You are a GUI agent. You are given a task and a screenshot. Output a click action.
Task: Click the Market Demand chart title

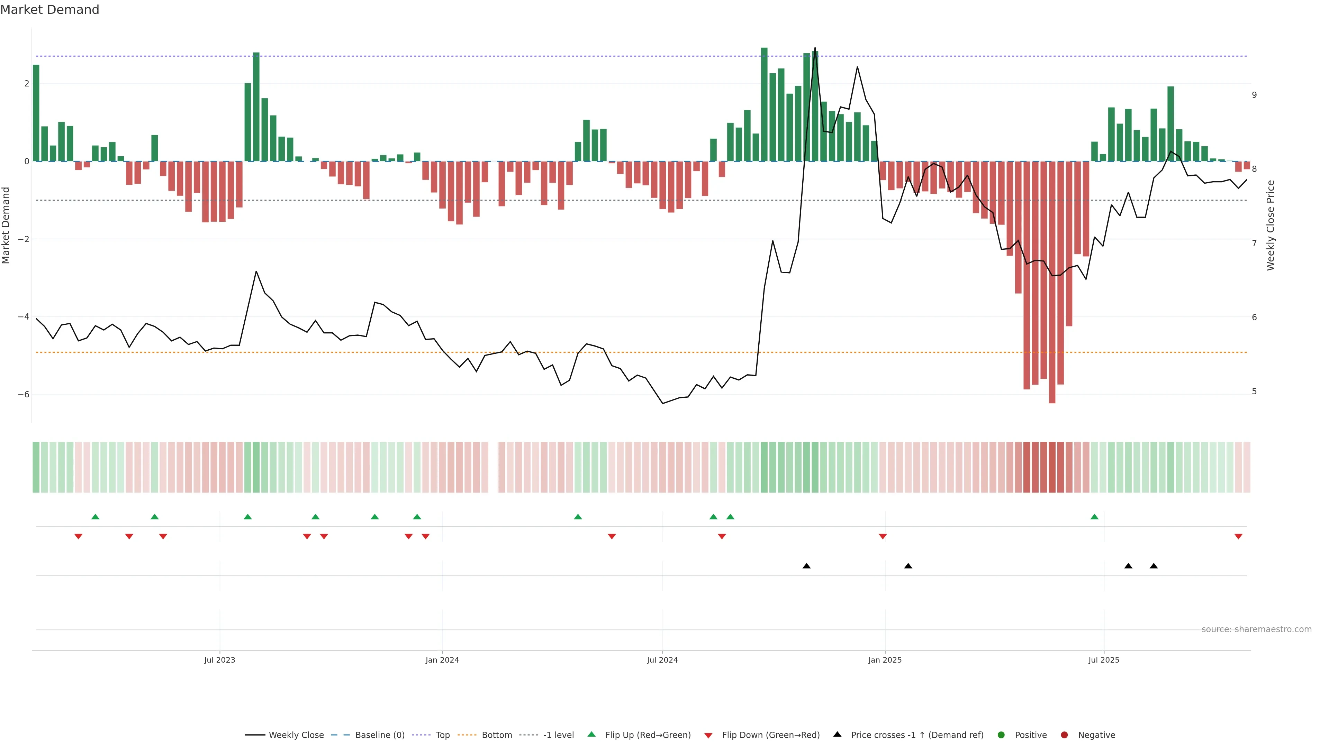click(49, 10)
